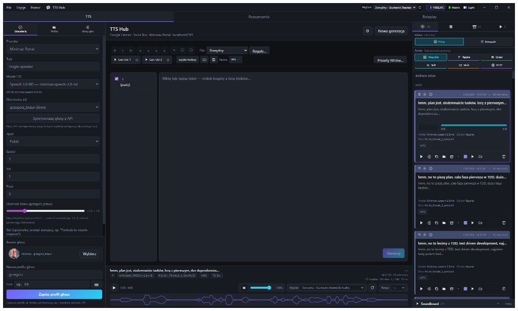This screenshot has width=518, height=311.
Task: Filter source by HTTP
Action: 497,65
